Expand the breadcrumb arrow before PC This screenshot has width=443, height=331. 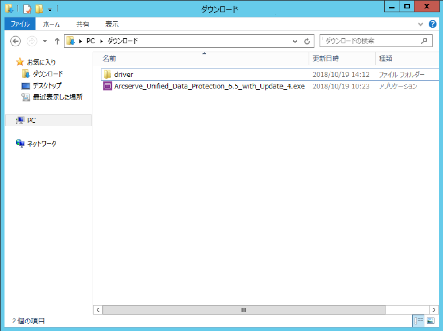80,41
